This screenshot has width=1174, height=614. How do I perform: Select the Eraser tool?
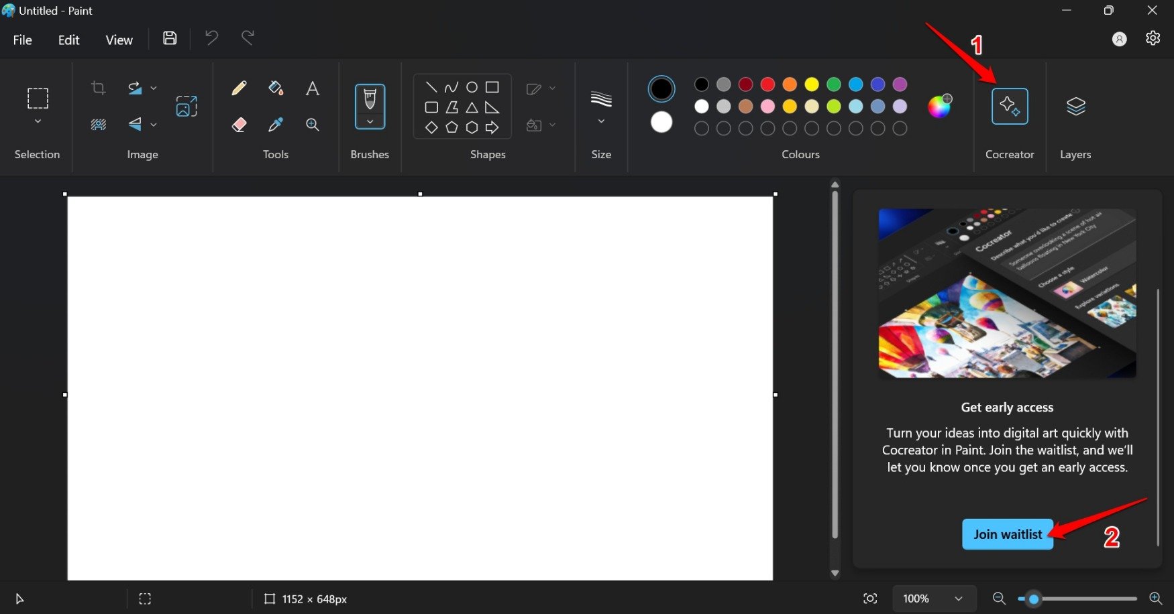pos(239,125)
